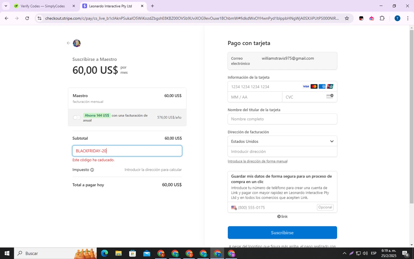Open the pink robot extension icon
The image size is (414, 259).
[371, 18]
